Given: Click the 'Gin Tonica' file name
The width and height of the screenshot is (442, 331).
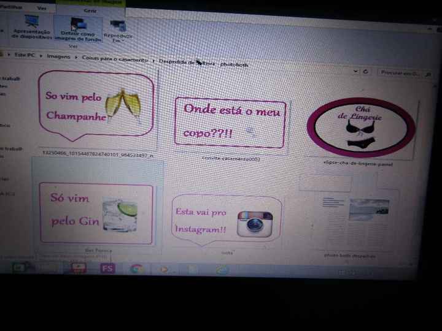Looking at the screenshot, I should coord(98,250).
